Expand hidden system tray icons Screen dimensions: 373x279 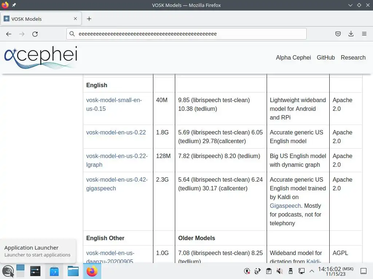coord(312,271)
